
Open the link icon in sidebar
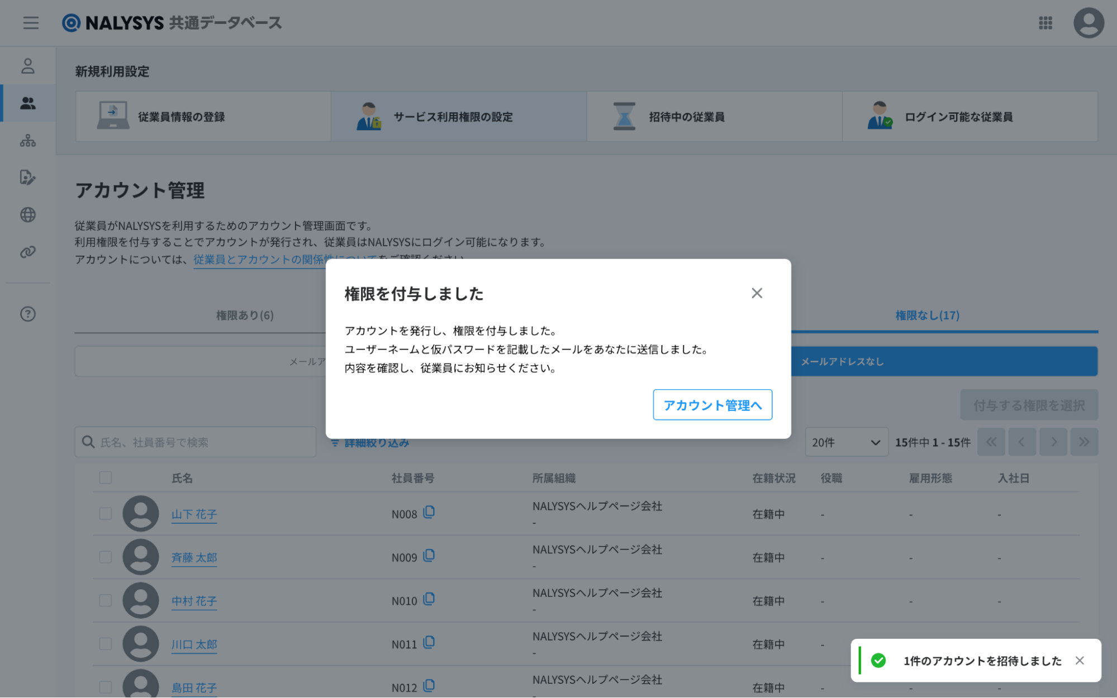27,252
